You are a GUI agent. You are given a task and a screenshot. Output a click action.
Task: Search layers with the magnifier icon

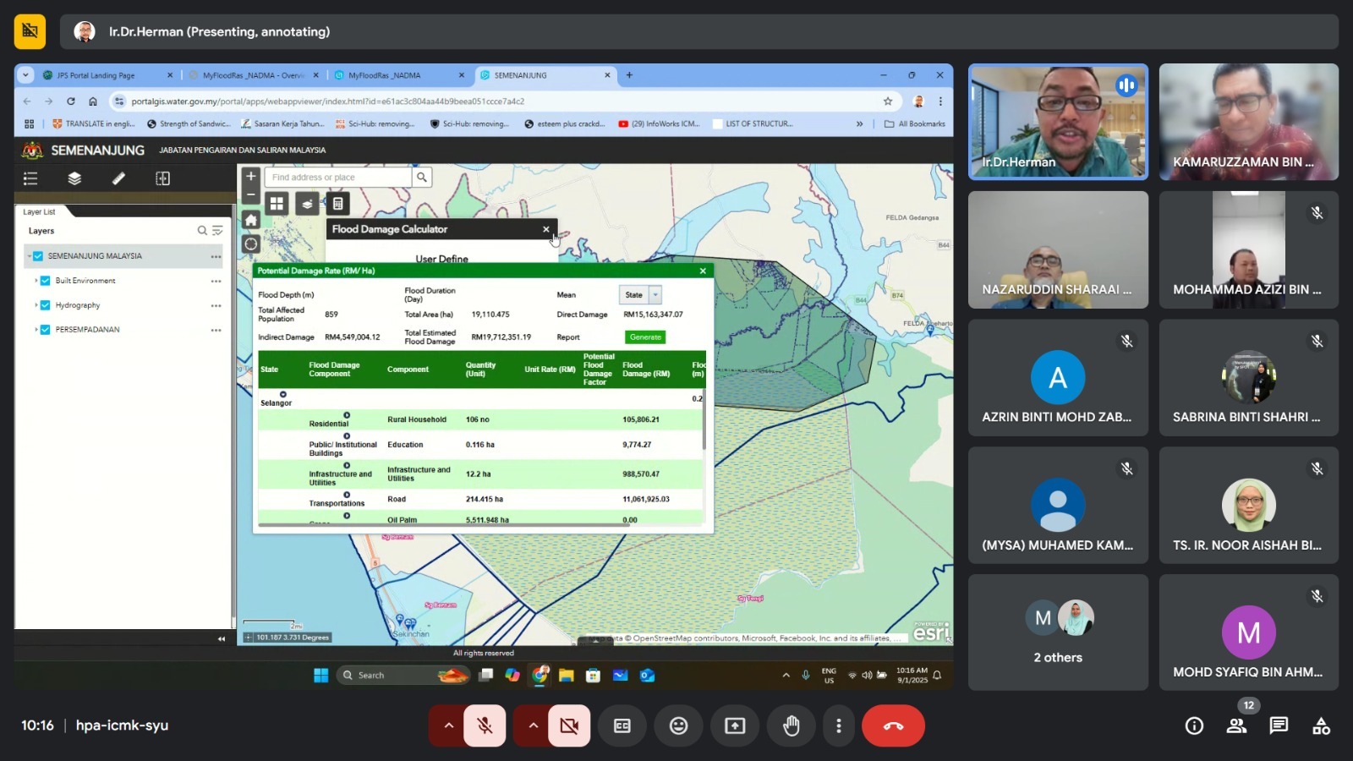(202, 231)
